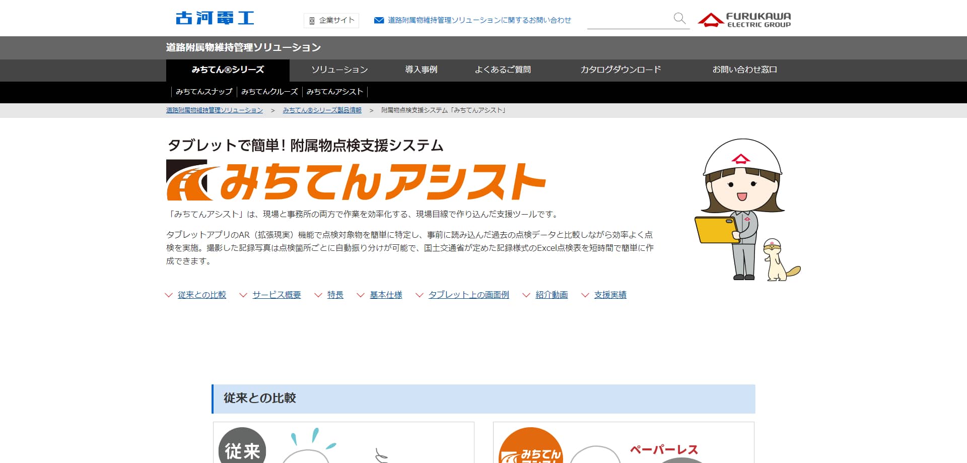Jump to 支援実績 anchor link
Screen dimensions: 967x463
[610, 295]
